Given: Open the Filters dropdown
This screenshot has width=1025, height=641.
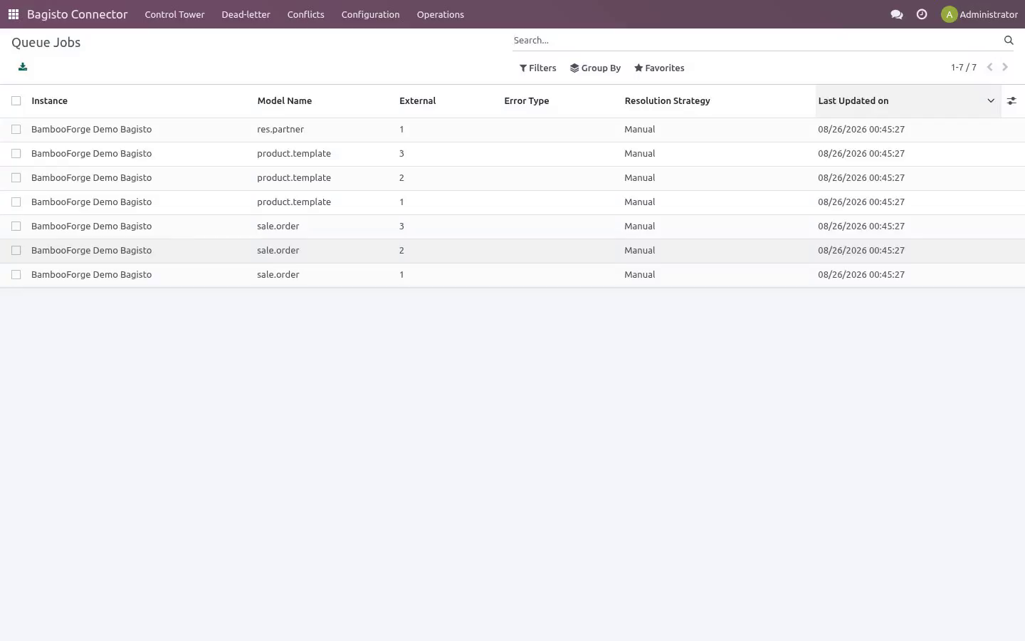Looking at the screenshot, I should pyautogui.click(x=538, y=68).
